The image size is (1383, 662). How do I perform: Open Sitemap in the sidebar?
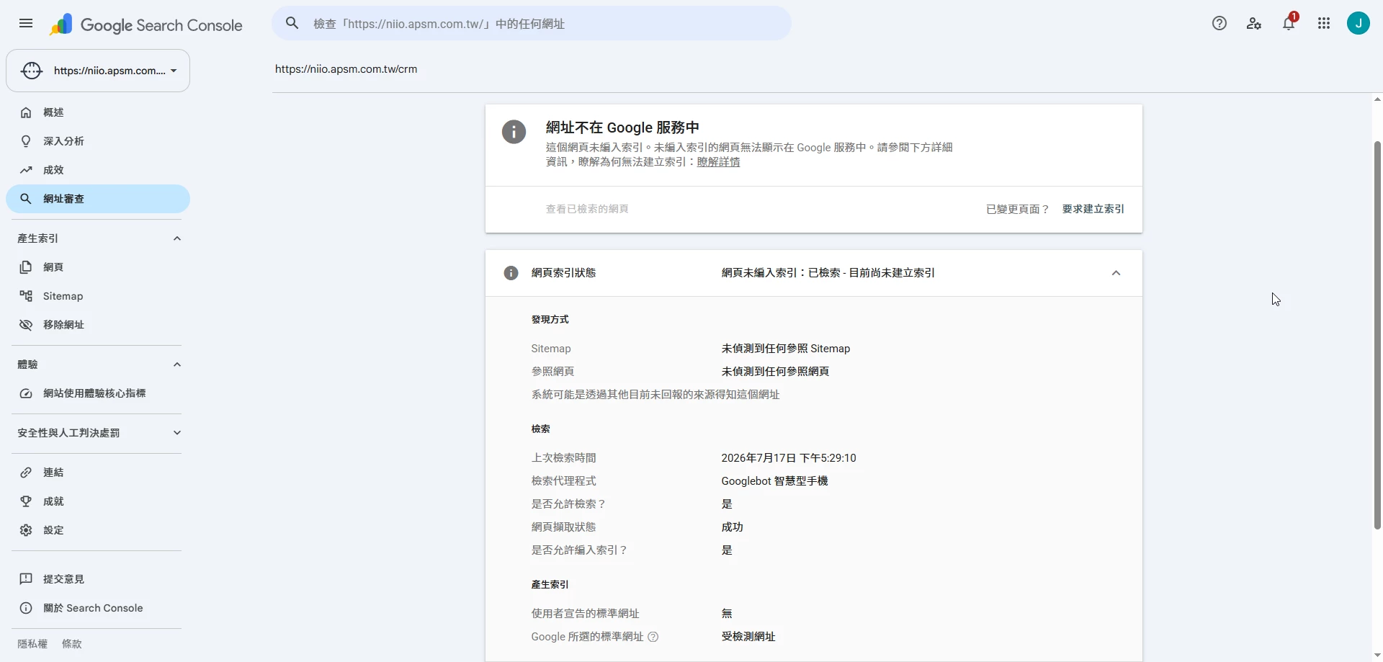click(x=98, y=296)
